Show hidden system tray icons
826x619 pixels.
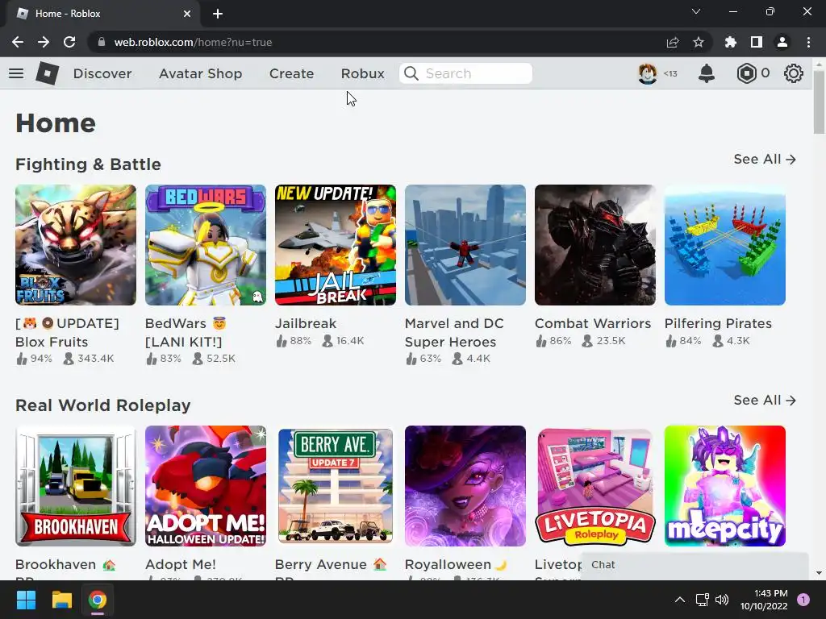tap(680, 600)
